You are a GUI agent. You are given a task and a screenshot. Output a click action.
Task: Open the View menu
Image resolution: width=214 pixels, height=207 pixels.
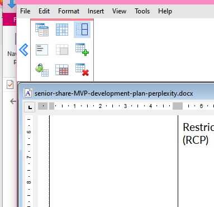[x=119, y=11]
